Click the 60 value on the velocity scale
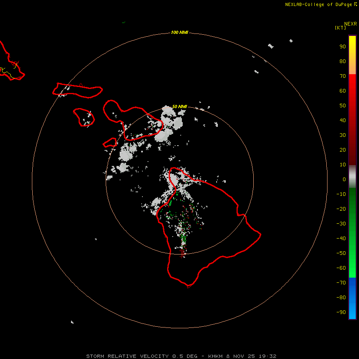359x359 pixels. tap(343, 91)
